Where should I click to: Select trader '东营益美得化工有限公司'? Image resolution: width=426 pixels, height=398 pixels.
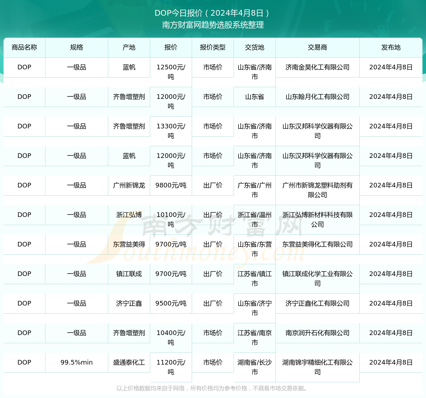click(317, 244)
